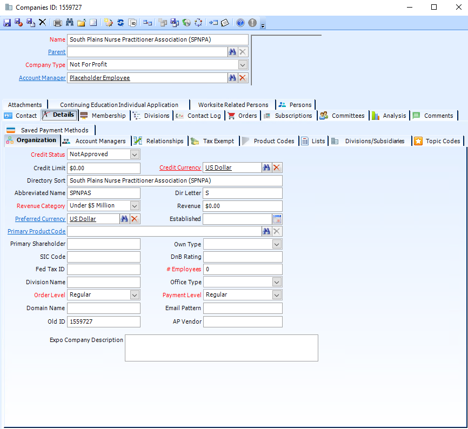
Task: Open the Credit Status dropdown
Action: [135, 154]
